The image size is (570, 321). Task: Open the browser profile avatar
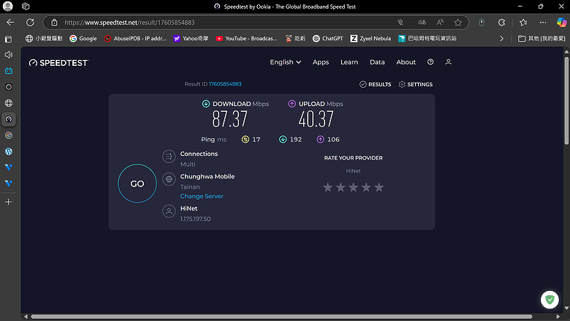tap(7, 6)
